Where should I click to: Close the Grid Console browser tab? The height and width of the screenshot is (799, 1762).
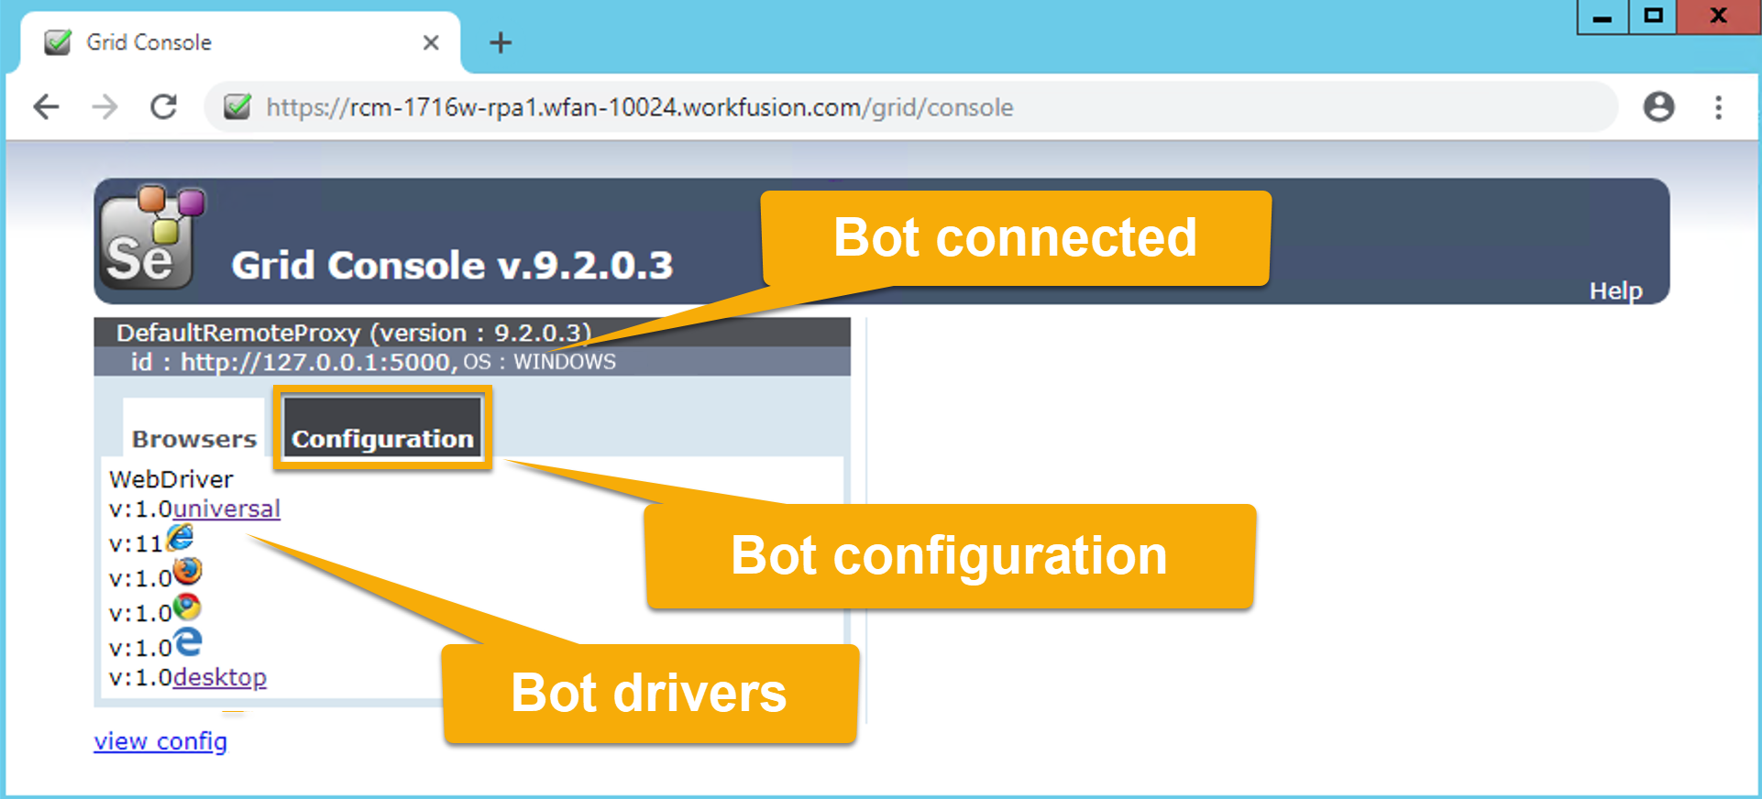(431, 42)
